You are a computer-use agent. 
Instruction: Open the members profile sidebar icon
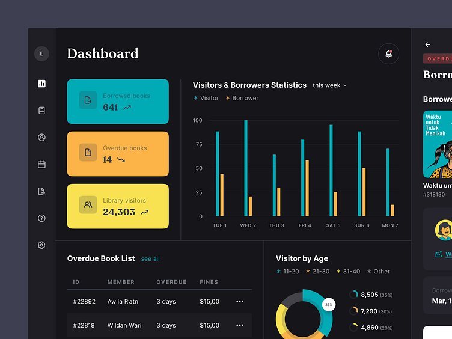point(41,138)
